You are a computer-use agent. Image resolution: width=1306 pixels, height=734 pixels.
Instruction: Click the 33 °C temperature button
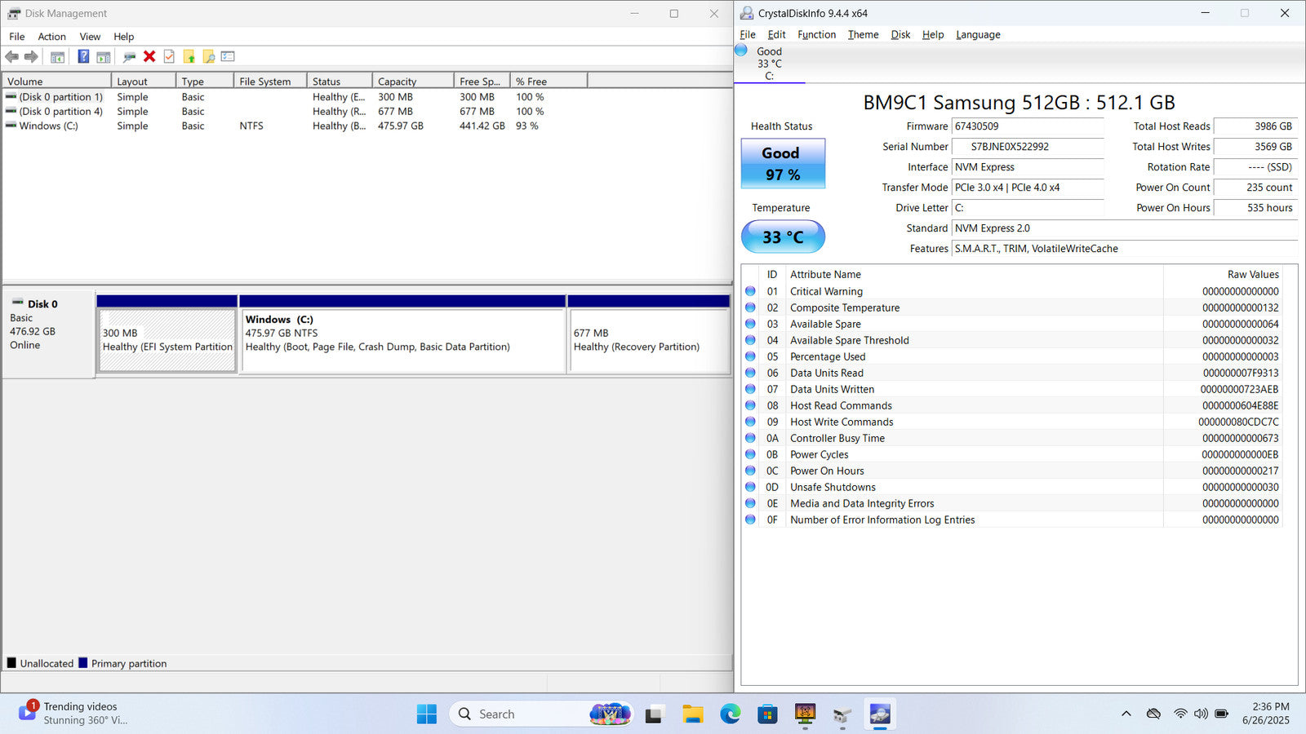click(x=783, y=237)
